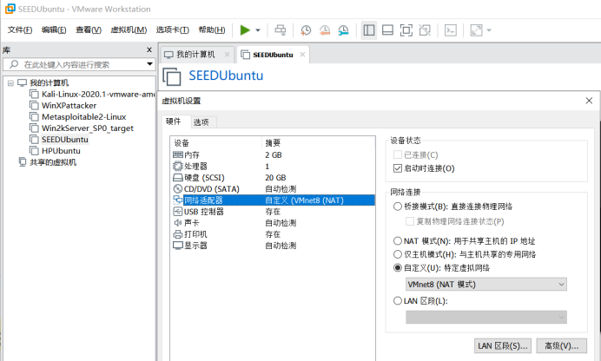
Task: Click the stretch guest display icon
Action: 476,30
